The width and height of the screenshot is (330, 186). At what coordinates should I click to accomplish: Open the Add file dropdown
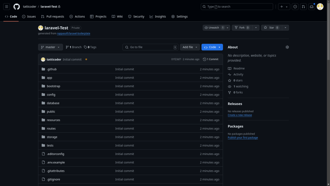[190, 47]
